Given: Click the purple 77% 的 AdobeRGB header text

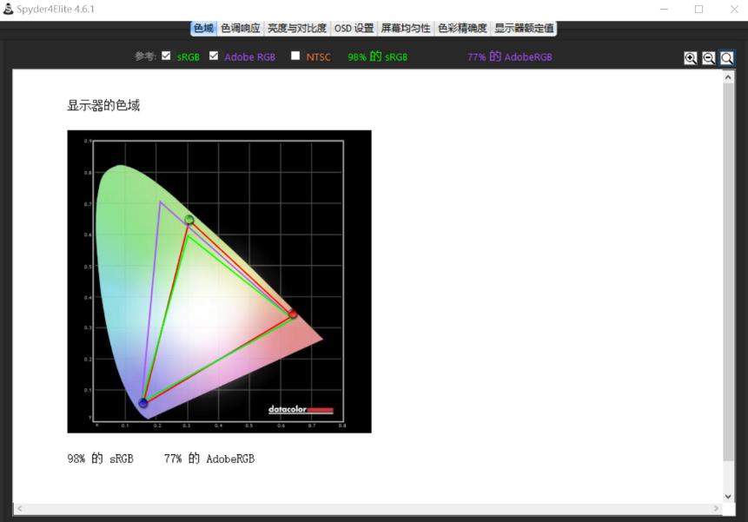Looking at the screenshot, I should click(x=509, y=56).
